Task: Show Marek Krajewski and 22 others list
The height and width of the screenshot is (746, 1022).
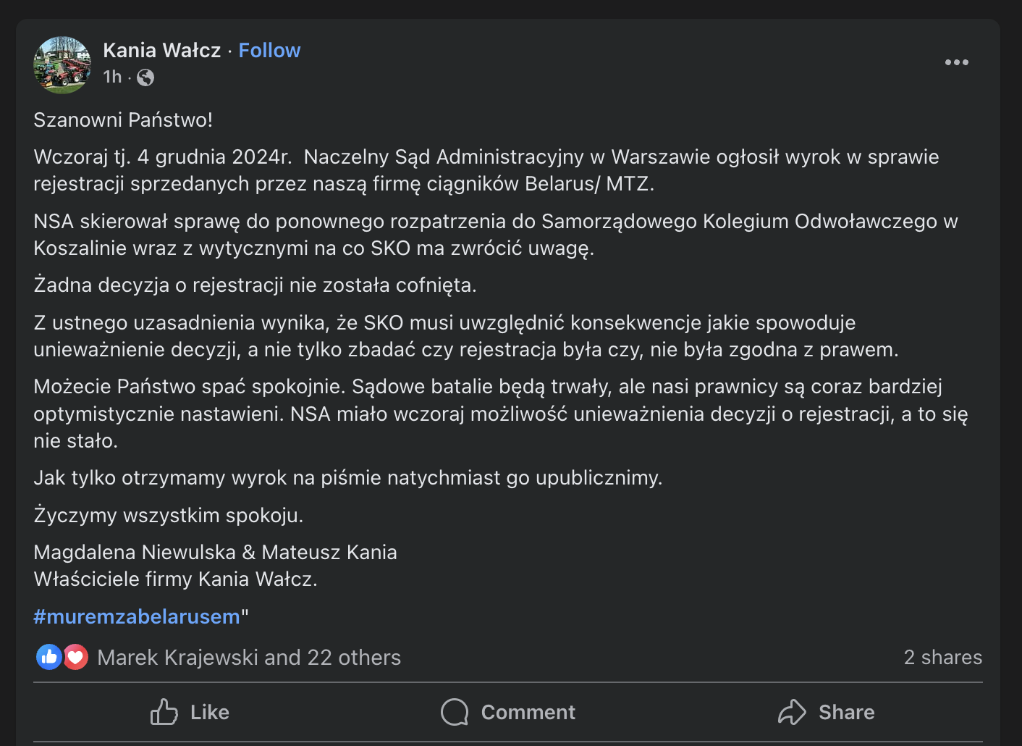Action: (249, 657)
